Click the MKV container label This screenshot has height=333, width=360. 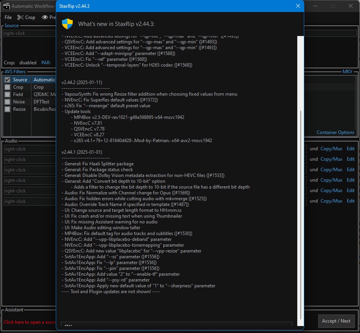tap(347, 71)
